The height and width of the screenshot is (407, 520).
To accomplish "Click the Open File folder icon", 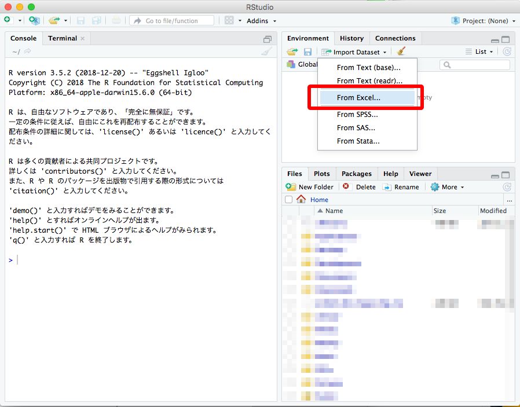I will (x=54, y=20).
